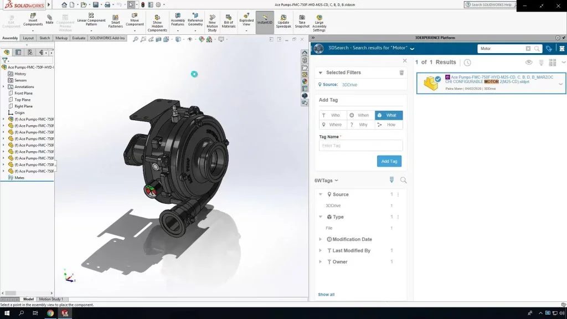Toggle the Instant3D mode button
This screenshot has width=567, height=319.
[265, 21]
